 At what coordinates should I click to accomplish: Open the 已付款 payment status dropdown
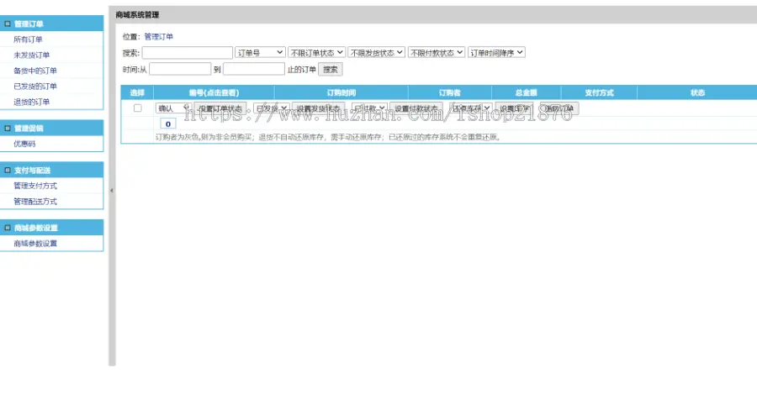click(369, 108)
